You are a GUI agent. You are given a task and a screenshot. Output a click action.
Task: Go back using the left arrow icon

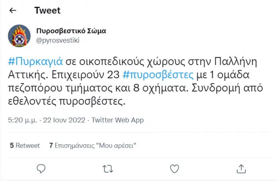tap(13, 10)
